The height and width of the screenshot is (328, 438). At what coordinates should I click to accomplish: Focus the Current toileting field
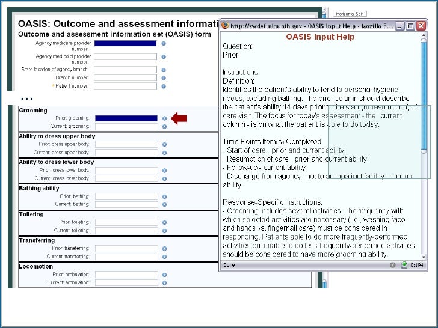126,231
